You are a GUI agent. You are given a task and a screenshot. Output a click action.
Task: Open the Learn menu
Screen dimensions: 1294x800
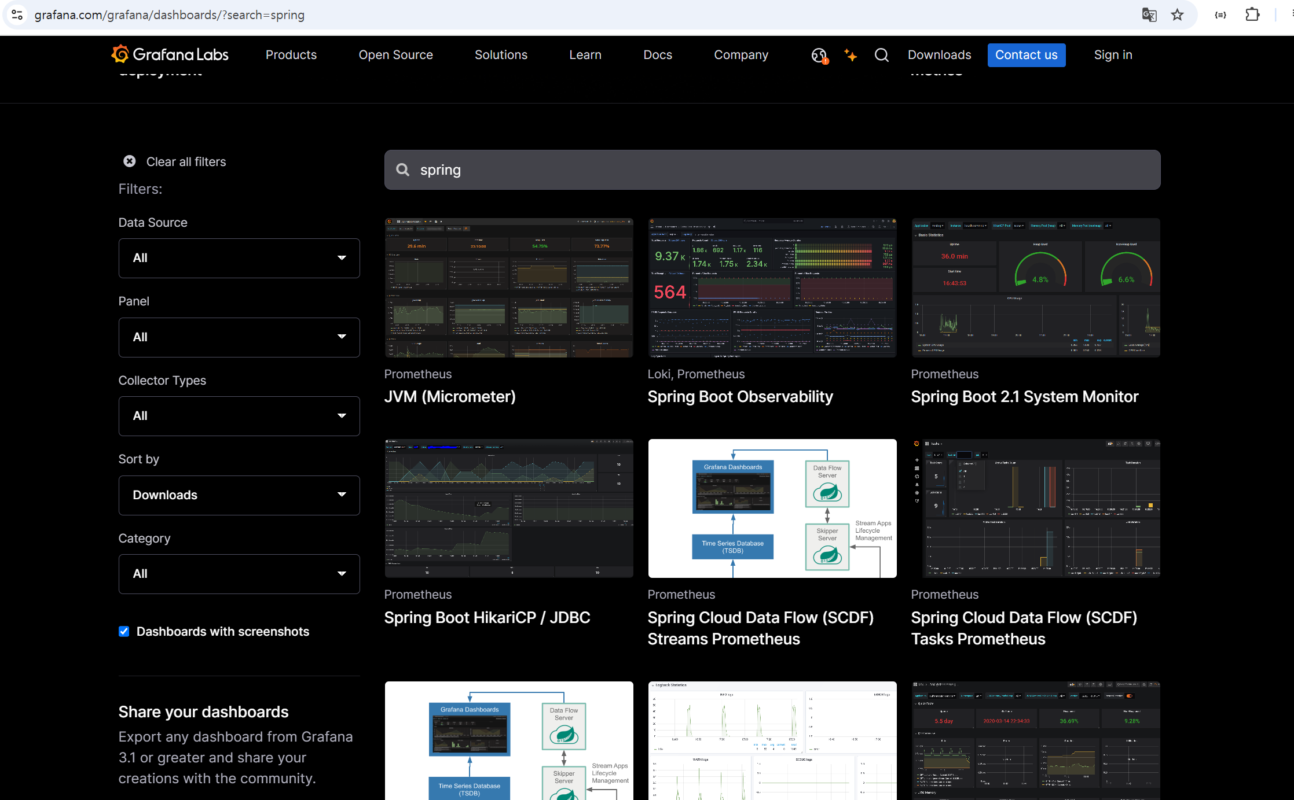coord(585,55)
